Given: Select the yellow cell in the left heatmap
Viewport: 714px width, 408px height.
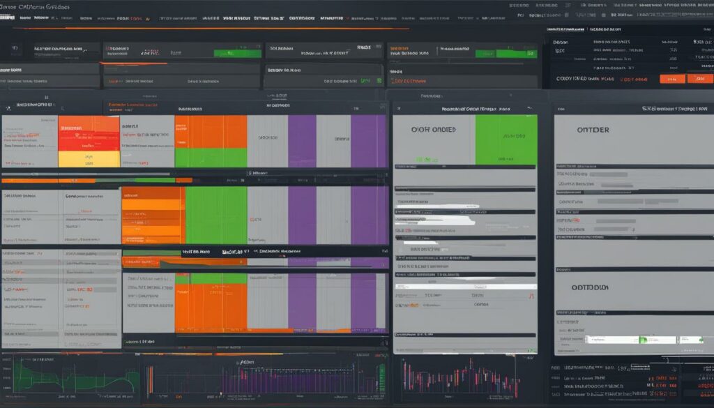Looking at the screenshot, I should pyautogui.click(x=89, y=159).
